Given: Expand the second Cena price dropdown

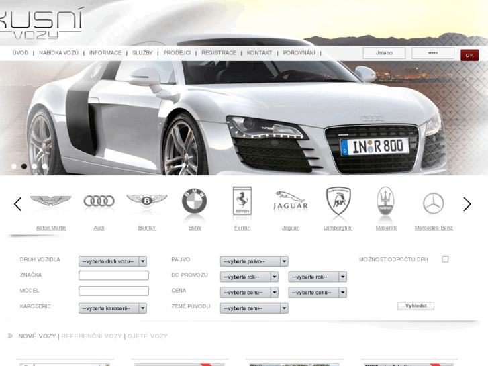Looking at the screenshot, I should coord(318,293).
